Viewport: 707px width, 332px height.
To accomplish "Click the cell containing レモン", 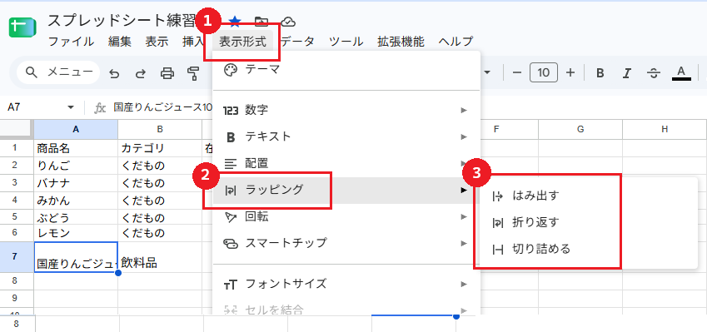I will pyautogui.click(x=76, y=233).
